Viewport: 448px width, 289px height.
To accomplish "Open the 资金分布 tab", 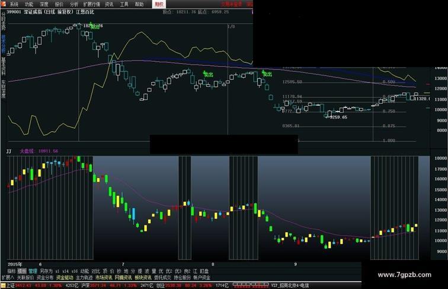I will point(45,278).
